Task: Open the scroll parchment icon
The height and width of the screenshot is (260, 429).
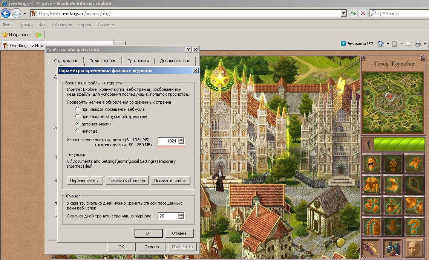Action: tap(393, 184)
